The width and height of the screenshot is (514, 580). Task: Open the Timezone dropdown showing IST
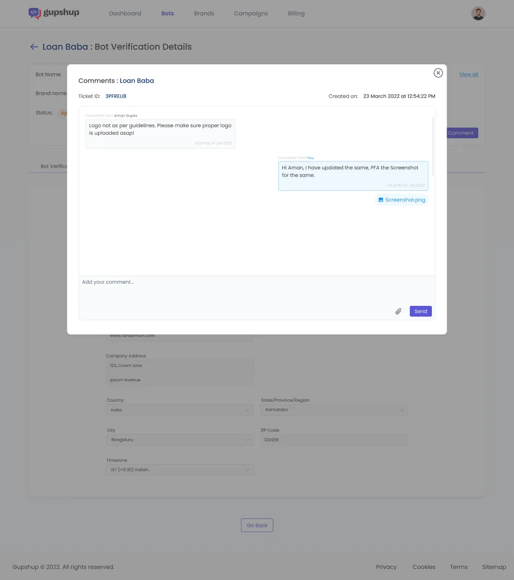180,470
